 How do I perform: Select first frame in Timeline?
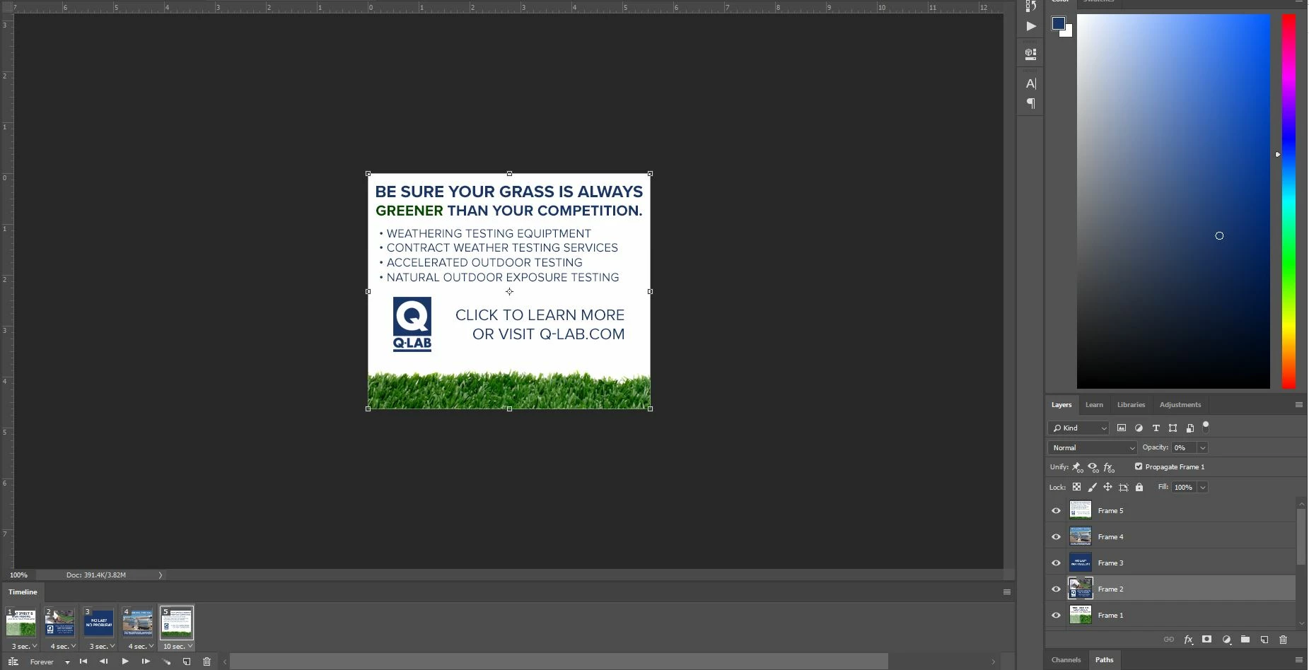click(83, 662)
